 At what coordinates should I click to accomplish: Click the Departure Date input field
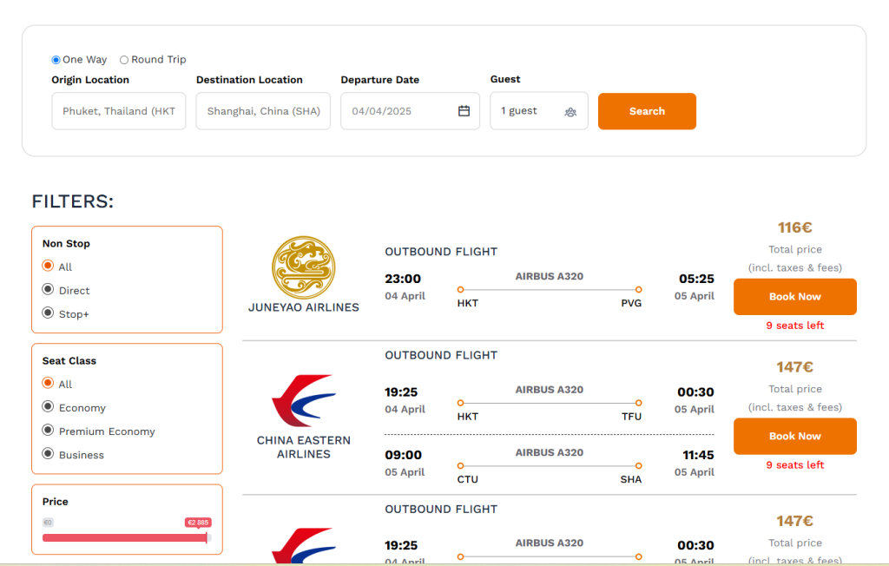pyautogui.click(x=399, y=111)
